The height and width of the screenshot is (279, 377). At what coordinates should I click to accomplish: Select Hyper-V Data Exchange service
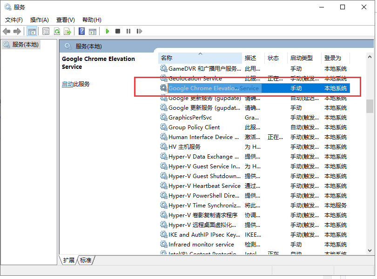click(255, 157)
